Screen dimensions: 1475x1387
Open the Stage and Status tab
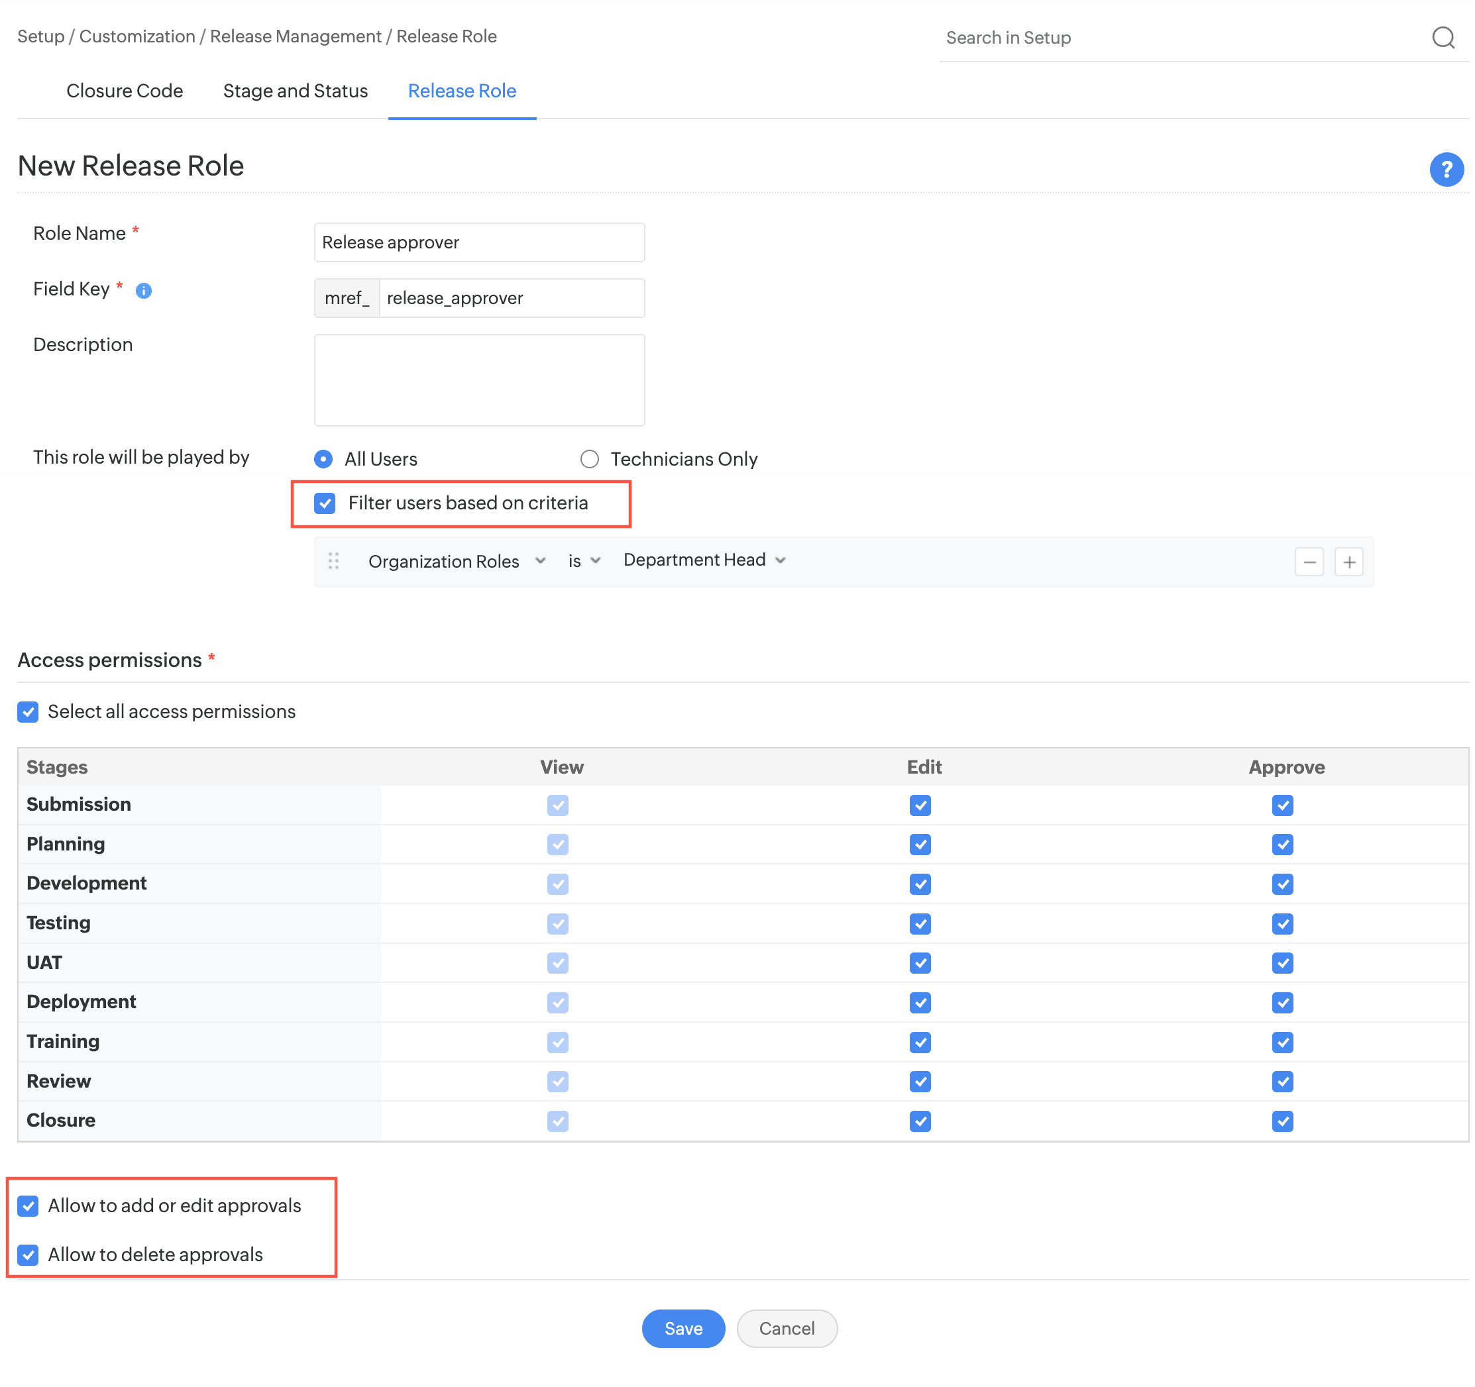pyautogui.click(x=296, y=91)
